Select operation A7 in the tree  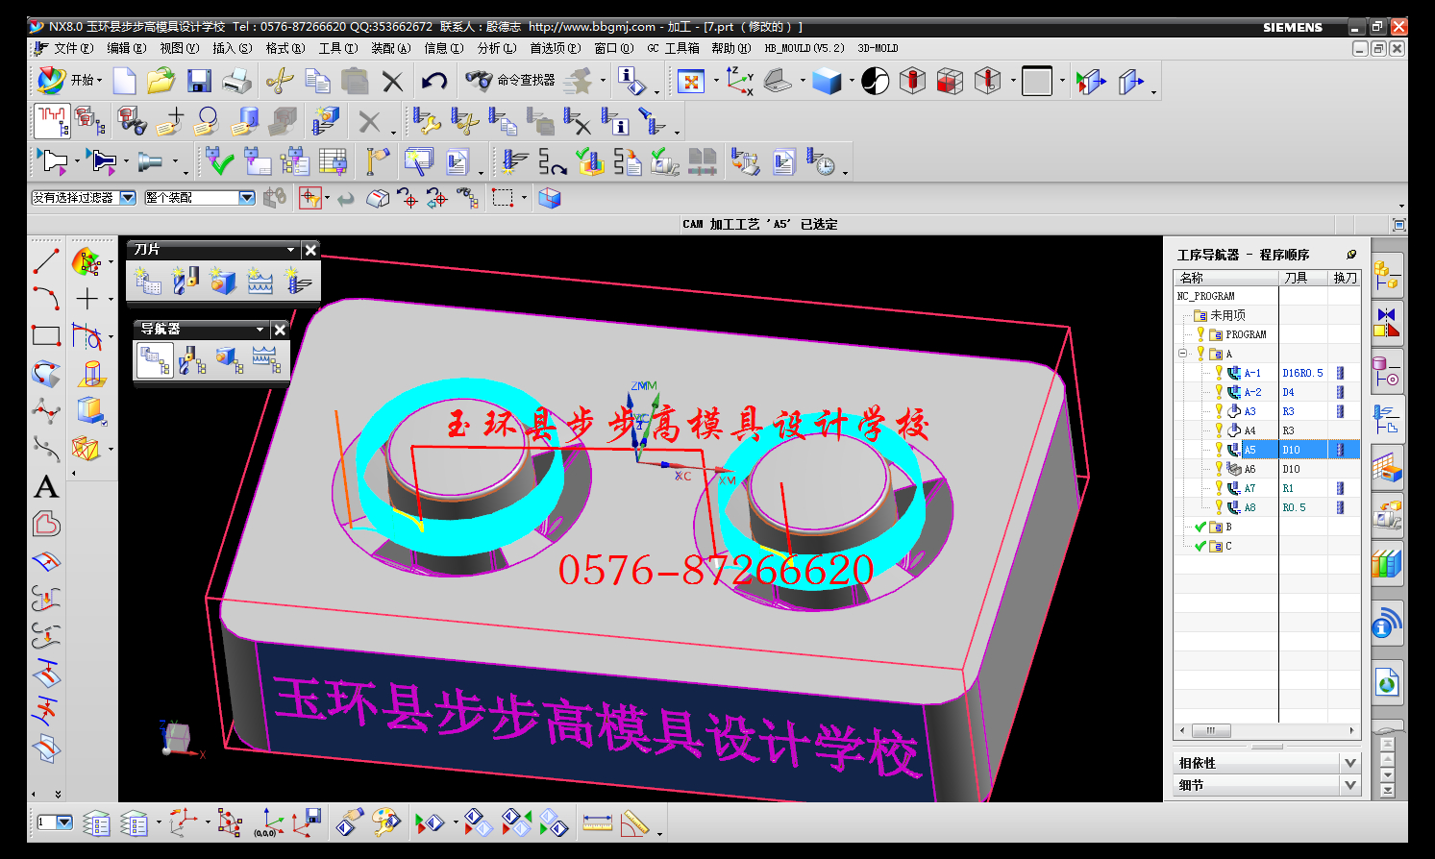1249,488
